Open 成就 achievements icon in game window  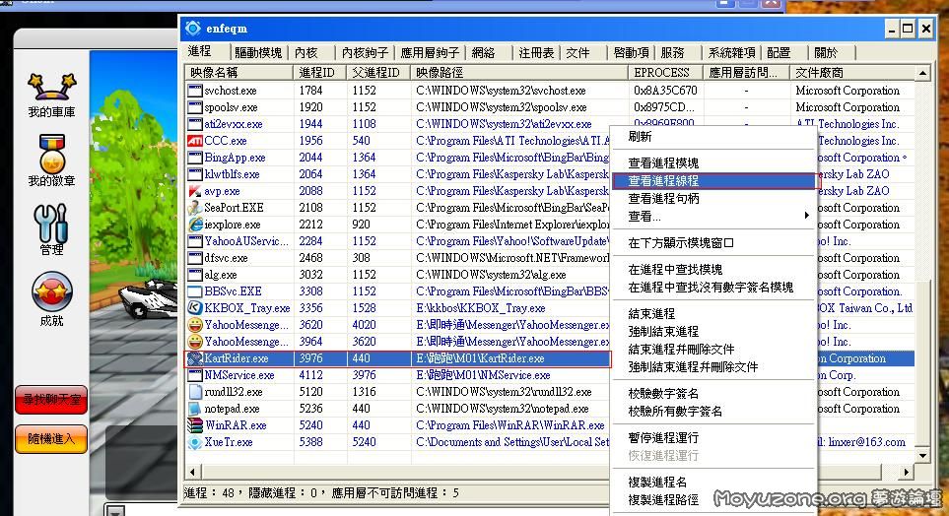tap(51, 299)
